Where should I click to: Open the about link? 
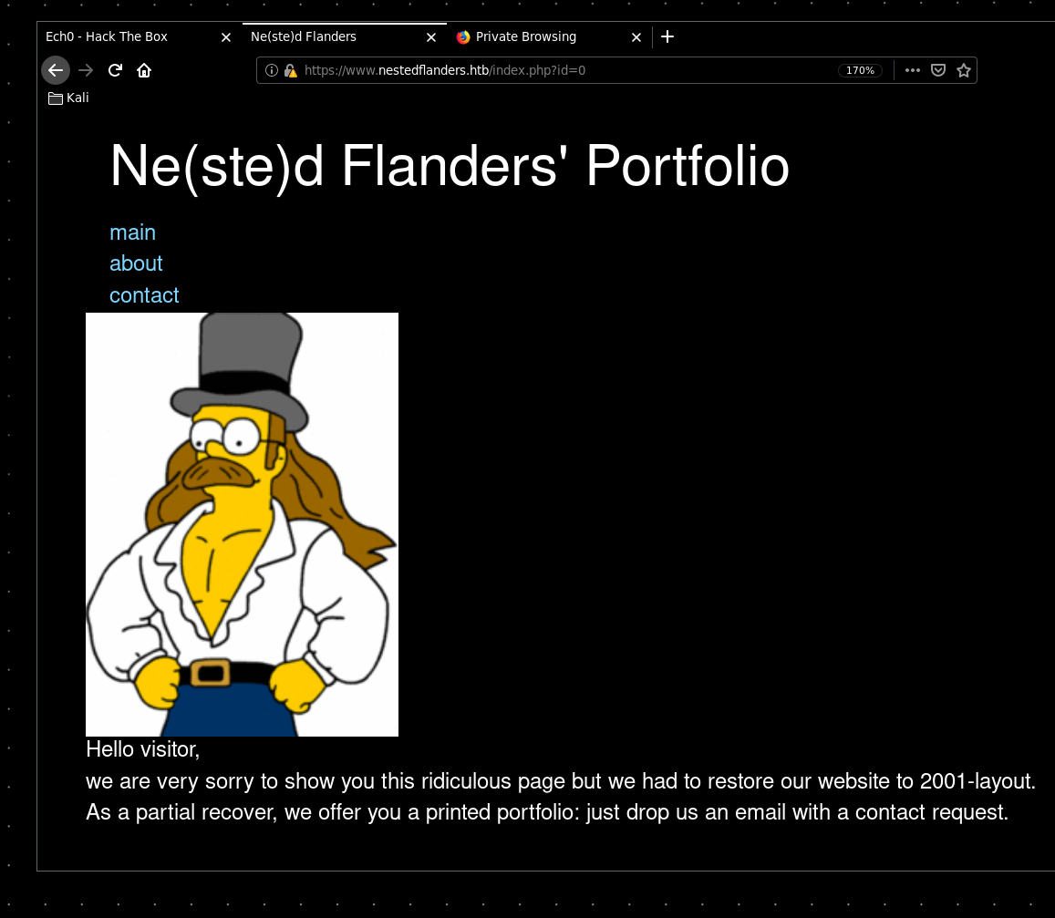[136, 263]
